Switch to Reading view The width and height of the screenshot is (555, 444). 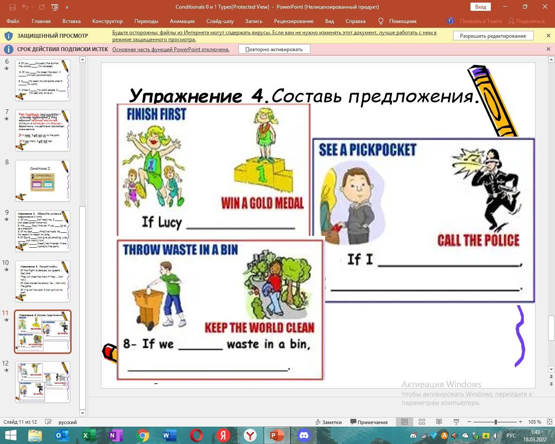[439, 422]
